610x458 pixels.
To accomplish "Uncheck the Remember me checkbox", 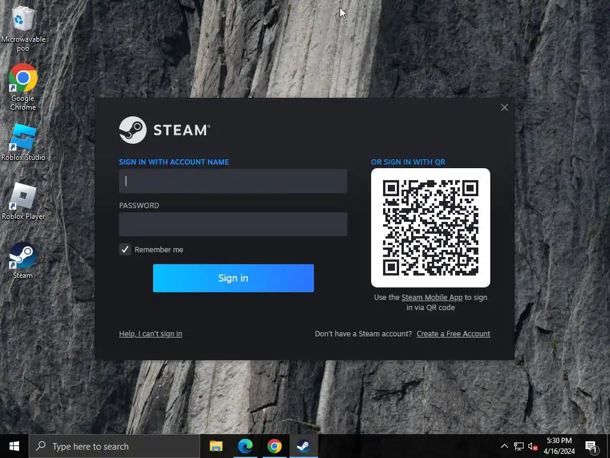I will (125, 250).
